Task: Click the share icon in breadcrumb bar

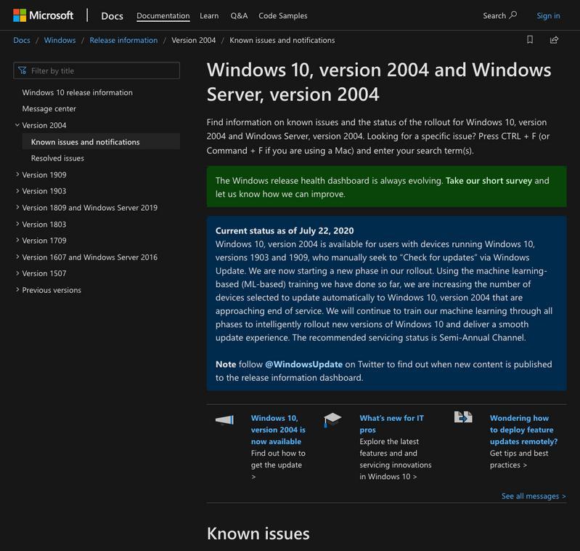Action: click(554, 40)
